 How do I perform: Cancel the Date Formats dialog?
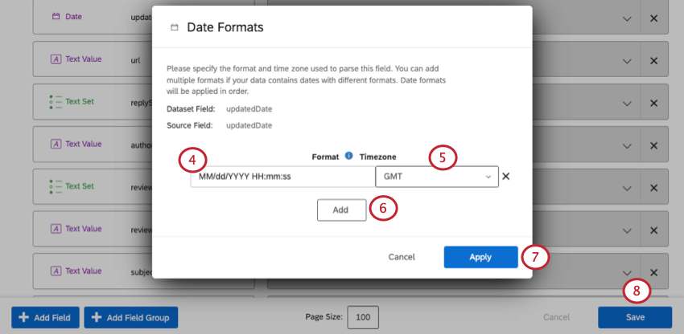pos(401,257)
